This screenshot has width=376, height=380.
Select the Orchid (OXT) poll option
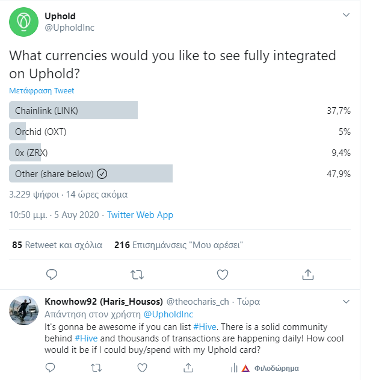coord(180,131)
